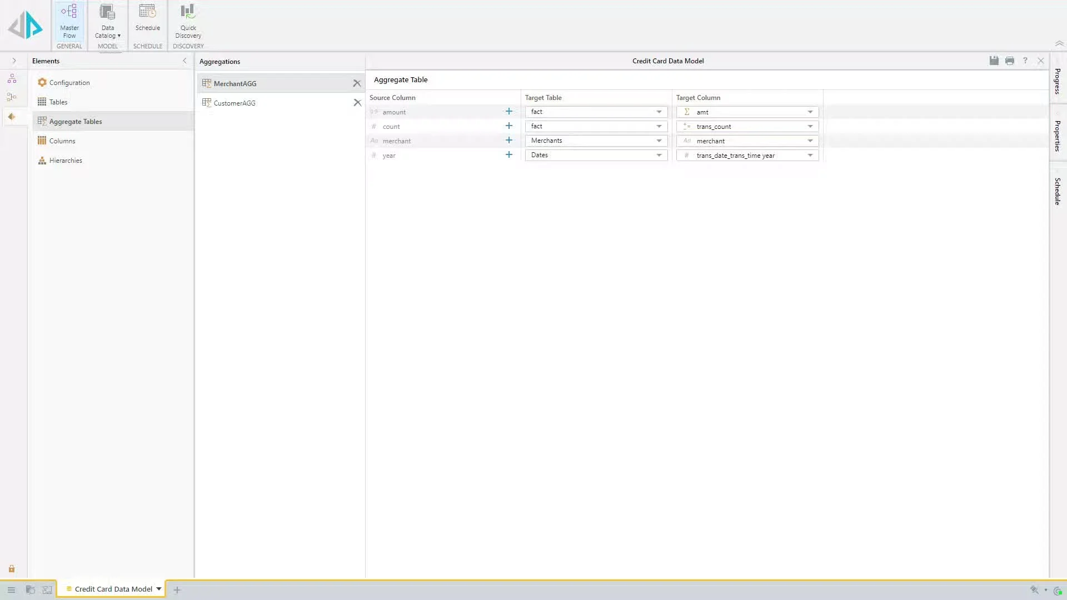The height and width of the screenshot is (600, 1067).
Task: Collapse the Elements panel
Action: pyautogui.click(x=185, y=61)
